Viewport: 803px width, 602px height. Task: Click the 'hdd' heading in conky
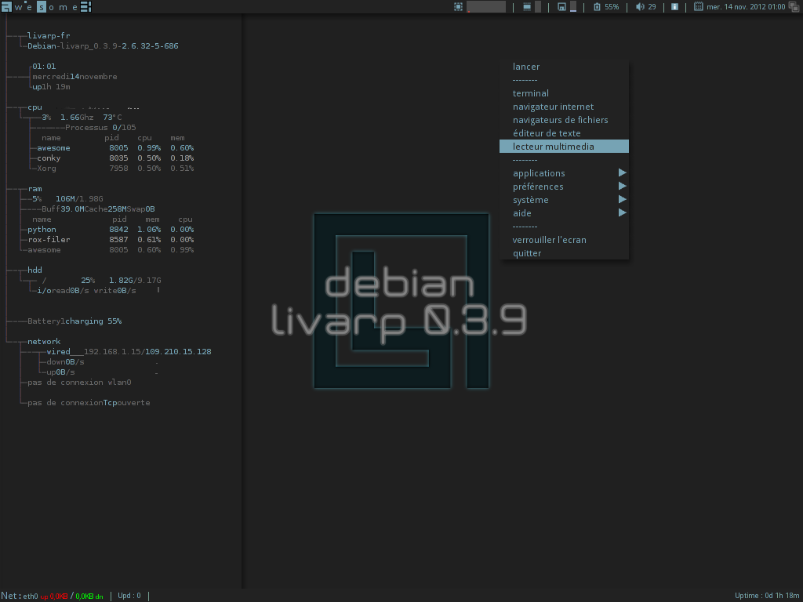(x=35, y=270)
